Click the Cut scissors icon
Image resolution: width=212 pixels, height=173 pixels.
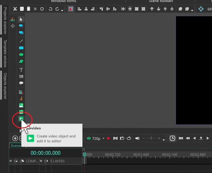(15, 9)
